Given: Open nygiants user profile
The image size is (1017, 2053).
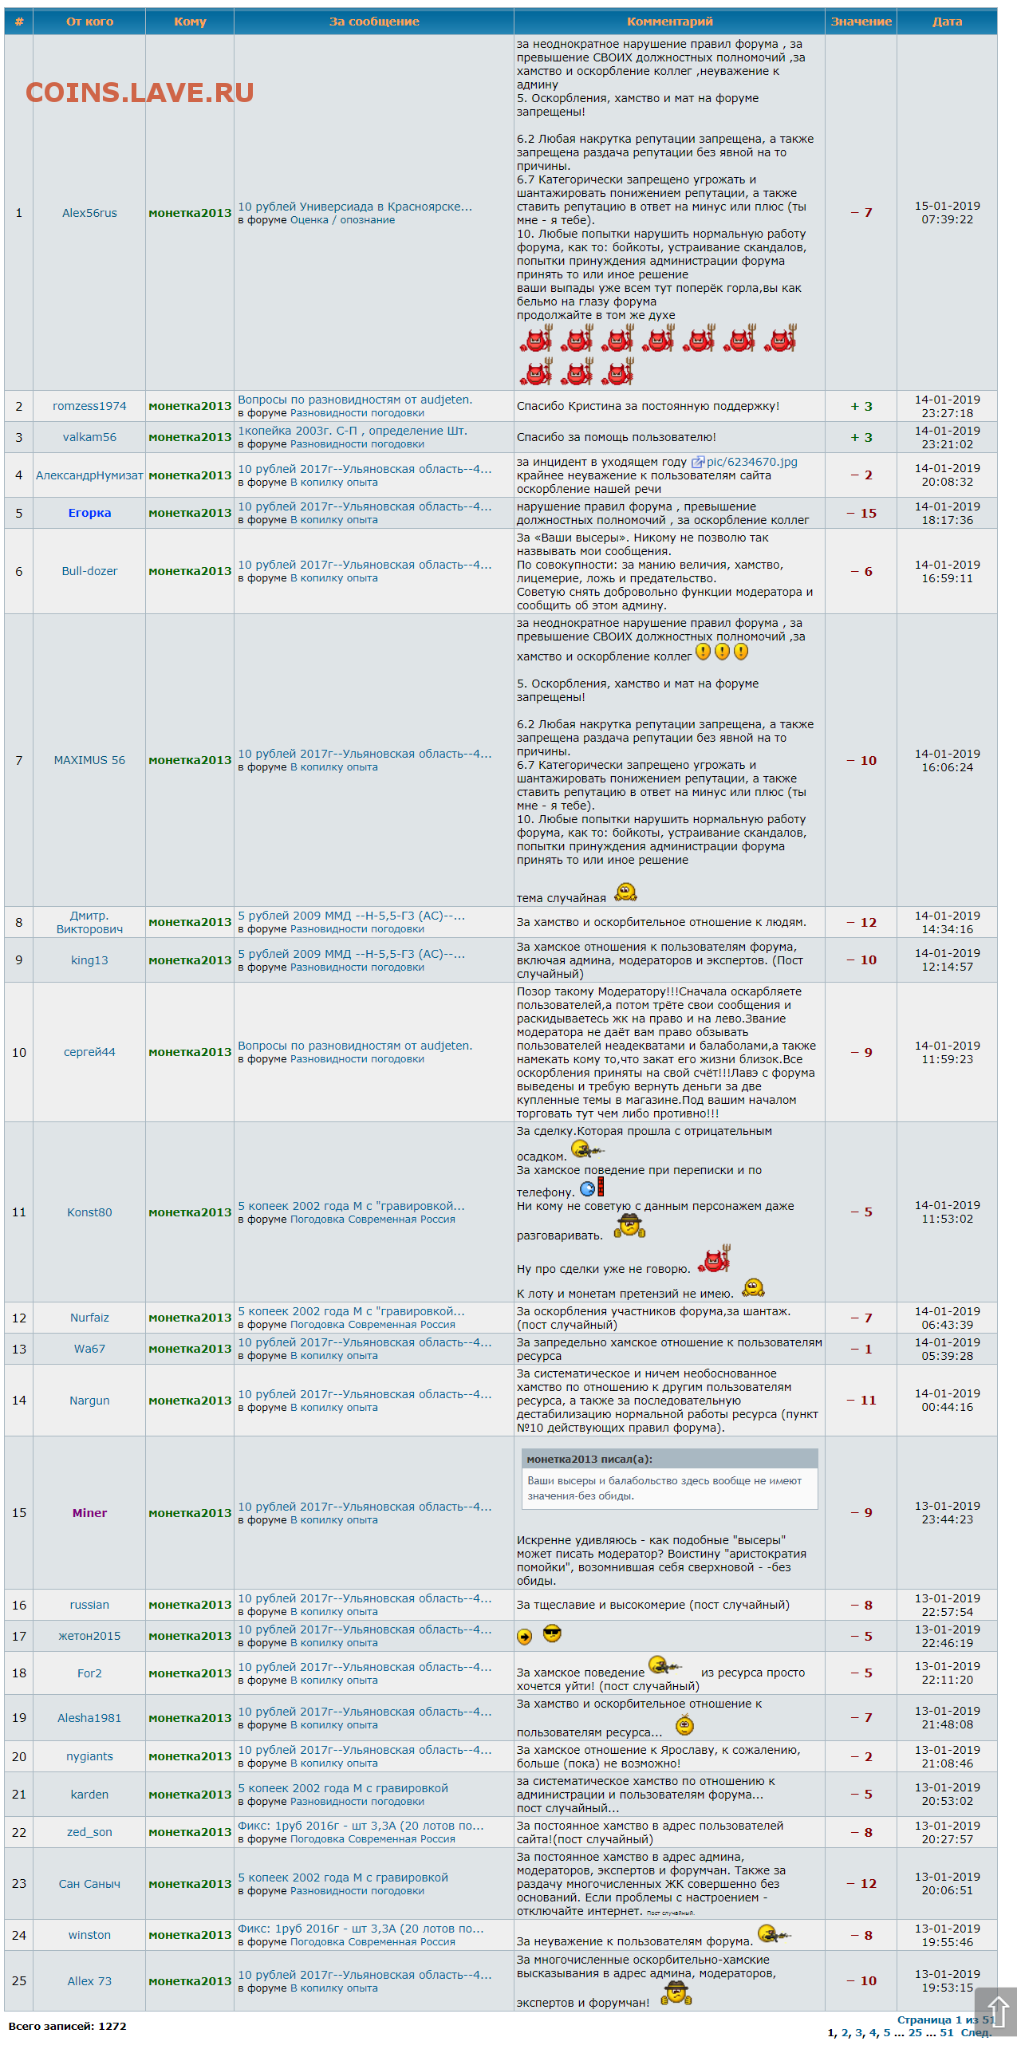Looking at the screenshot, I should tap(89, 1756).
